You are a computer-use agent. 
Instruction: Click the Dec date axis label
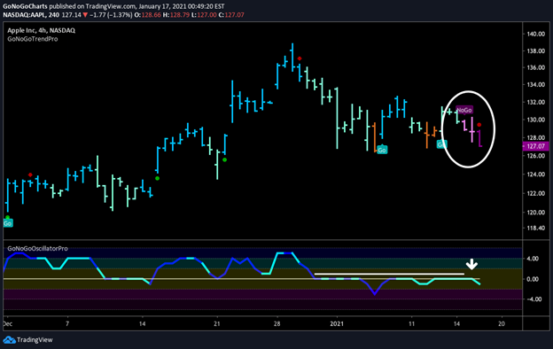pos(7,323)
